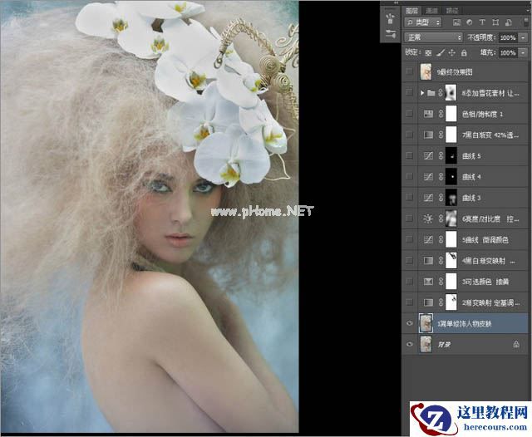Viewport: 532px width, 437px height.
Task: Filter layers by adjustment layers icon
Action: (x=469, y=22)
